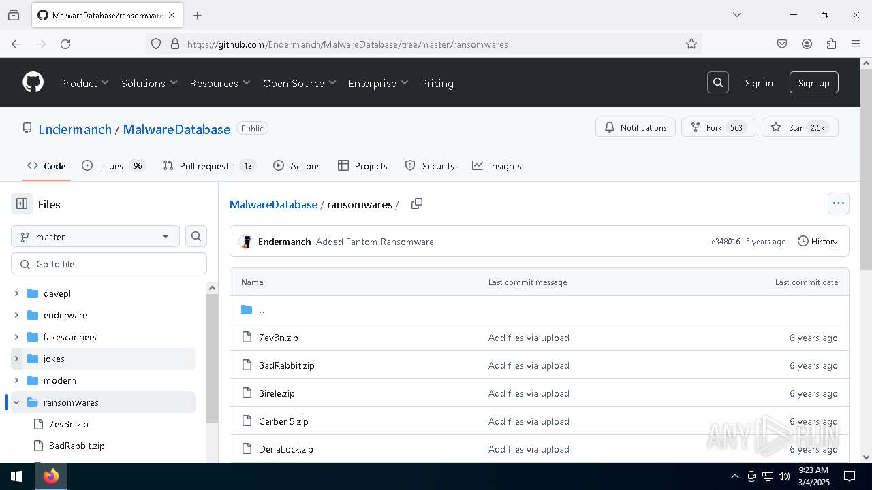
Task: Expand the enderware folder
Action: pos(16,315)
